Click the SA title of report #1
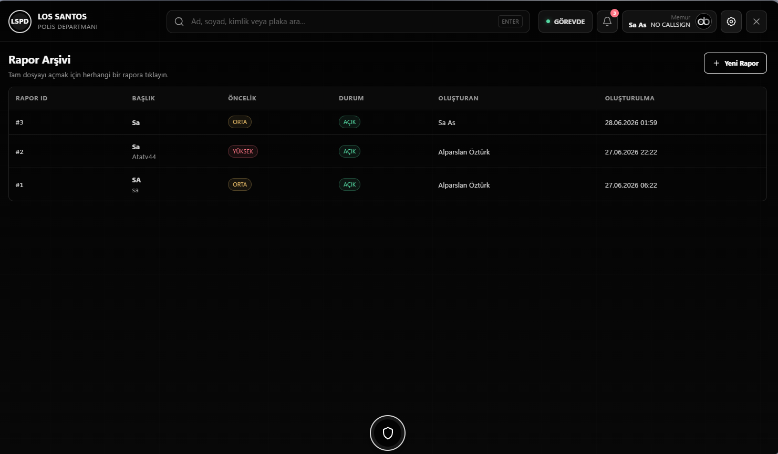Image resolution: width=778 pixels, height=454 pixels. pos(136,180)
